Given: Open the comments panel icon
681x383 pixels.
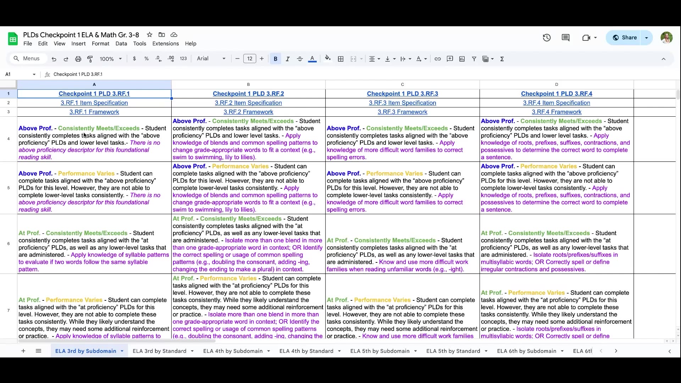Looking at the screenshot, I should pyautogui.click(x=566, y=38).
